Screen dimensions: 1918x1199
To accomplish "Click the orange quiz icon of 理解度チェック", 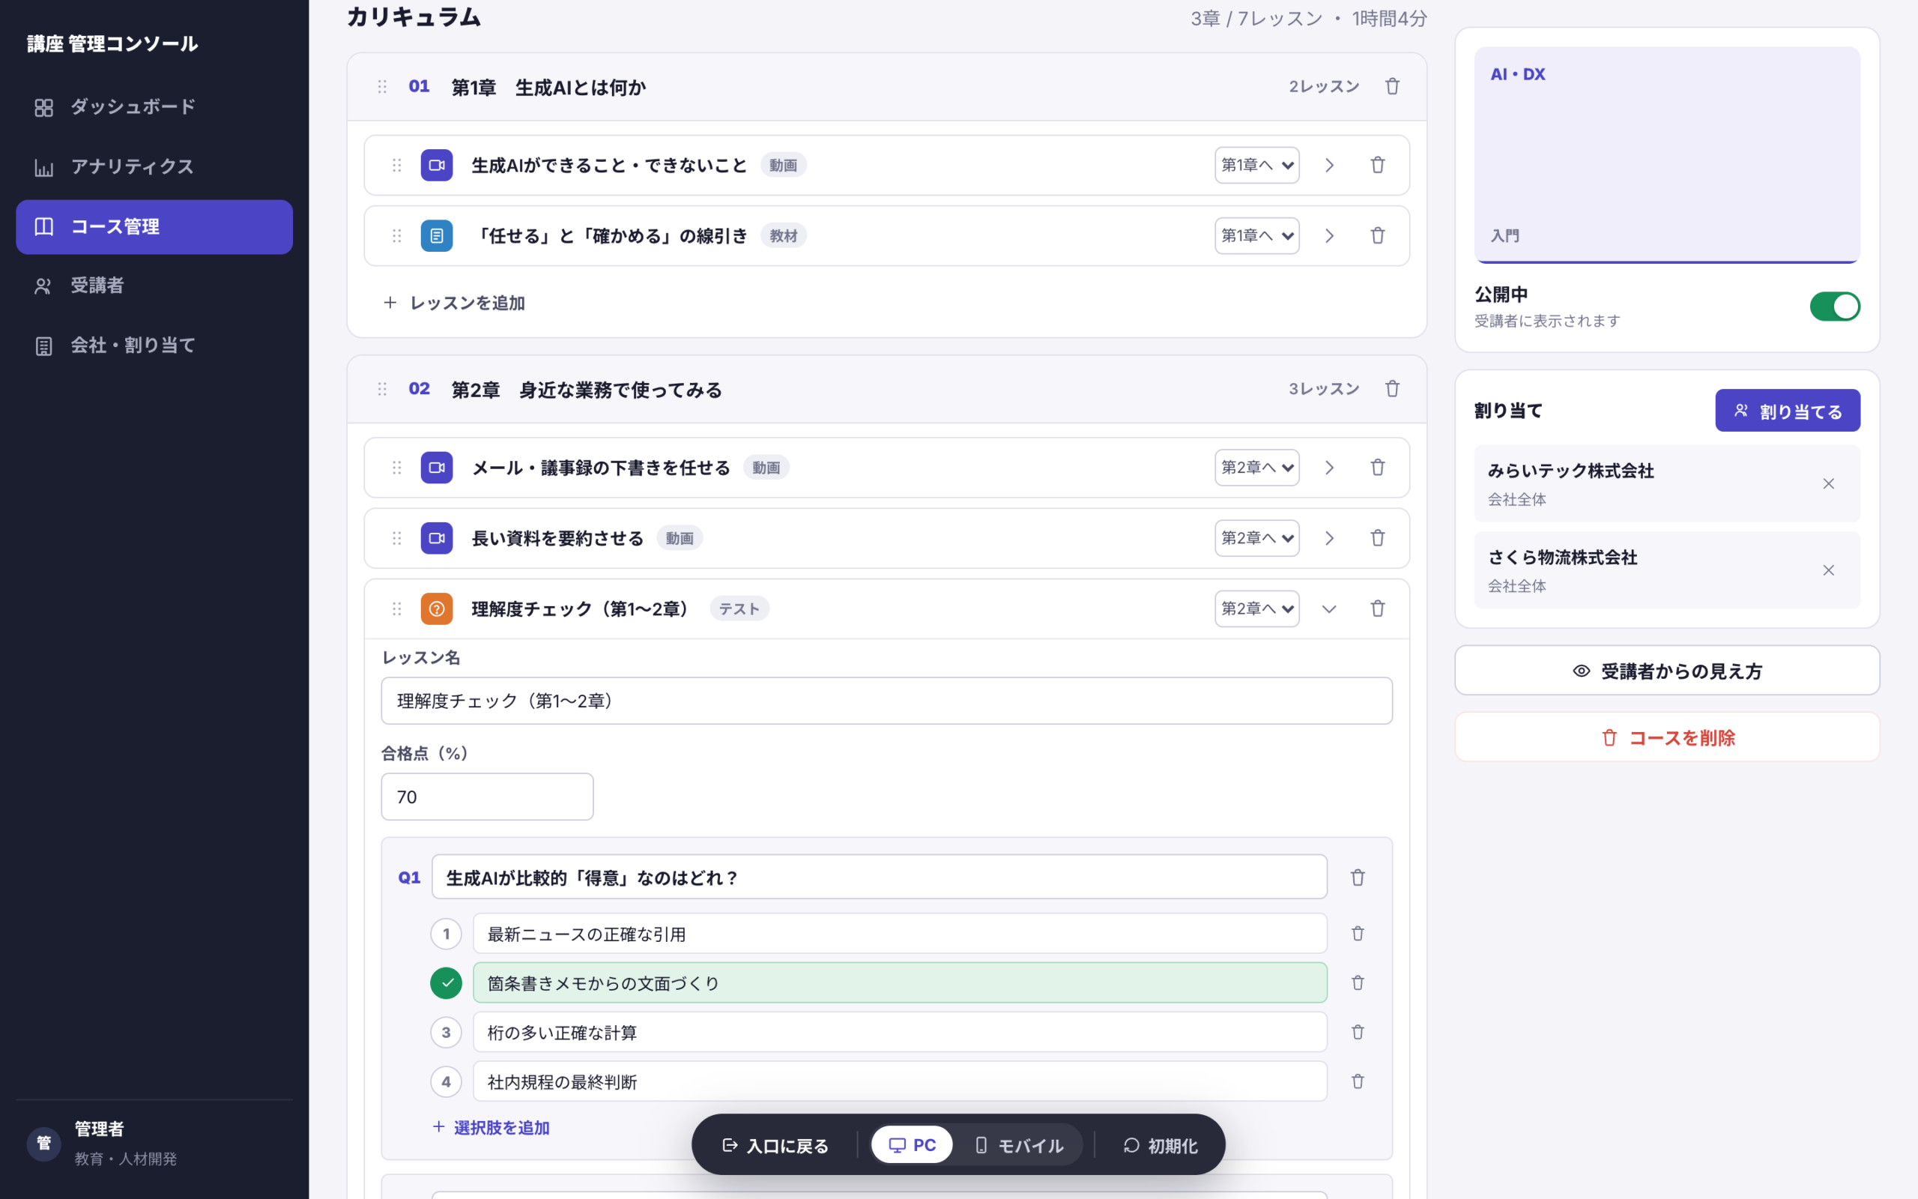I will (x=437, y=608).
